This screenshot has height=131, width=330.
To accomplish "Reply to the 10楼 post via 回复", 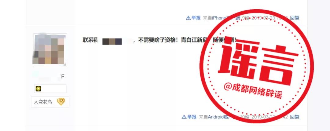I will [295, 117].
